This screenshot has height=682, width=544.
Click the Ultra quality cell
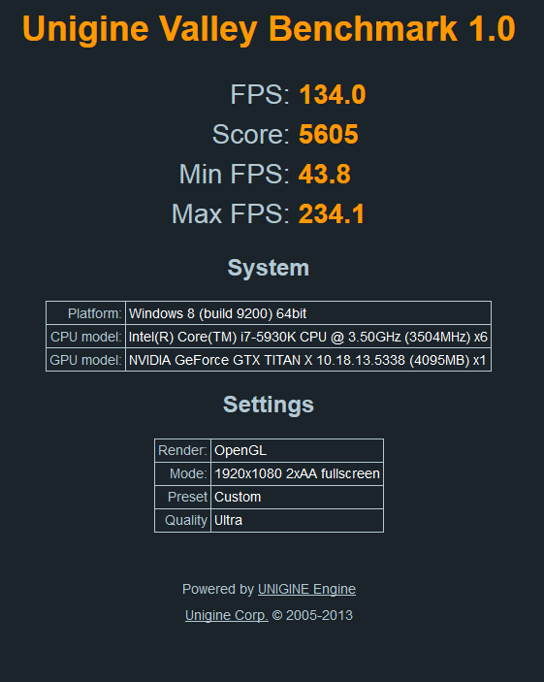297,520
